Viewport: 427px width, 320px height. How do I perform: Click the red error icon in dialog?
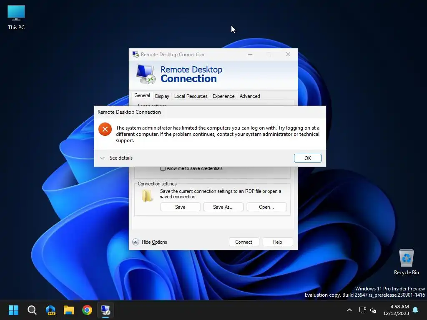[x=105, y=129]
